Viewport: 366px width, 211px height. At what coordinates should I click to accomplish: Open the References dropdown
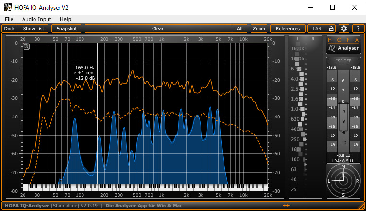tap(288, 29)
